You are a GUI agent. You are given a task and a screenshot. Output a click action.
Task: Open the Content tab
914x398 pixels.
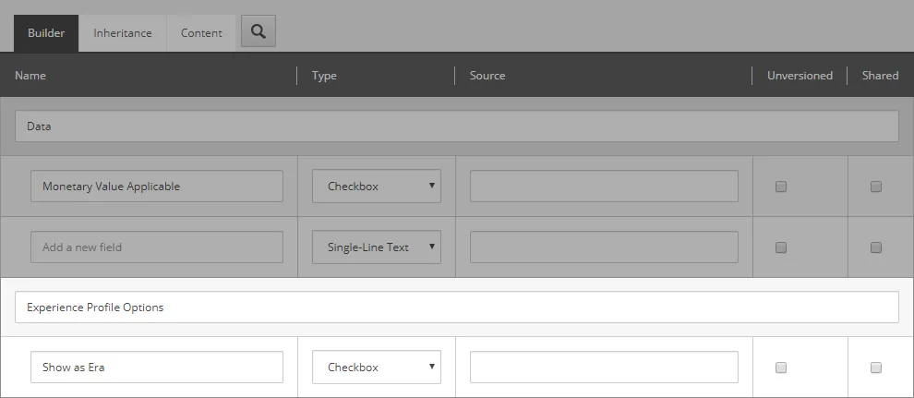[201, 33]
